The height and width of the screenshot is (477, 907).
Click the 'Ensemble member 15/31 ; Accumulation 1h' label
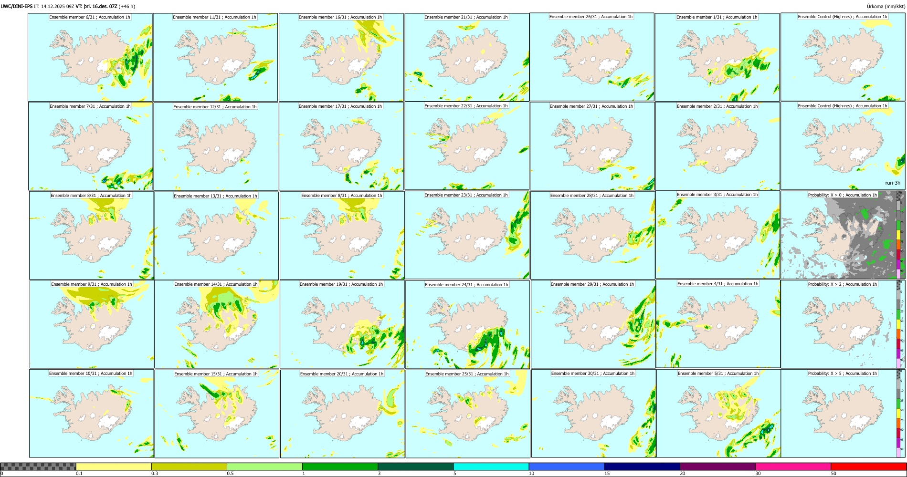click(216, 374)
